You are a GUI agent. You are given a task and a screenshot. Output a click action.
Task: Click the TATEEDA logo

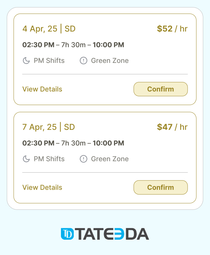click(x=105, y=234)
